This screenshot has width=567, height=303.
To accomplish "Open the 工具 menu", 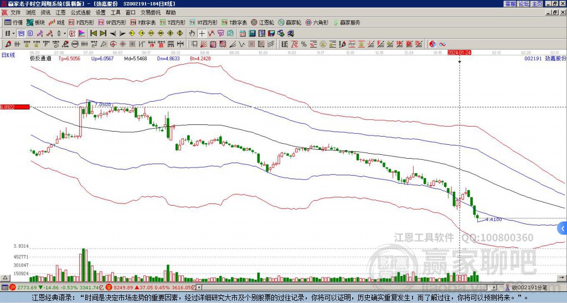I will pos(115,13).
